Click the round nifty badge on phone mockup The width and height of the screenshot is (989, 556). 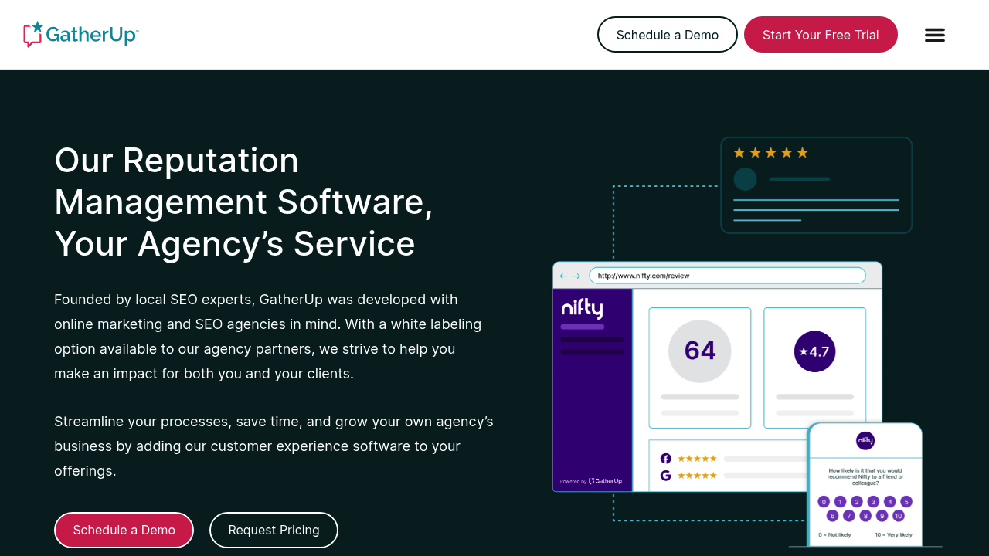[865, 441]
